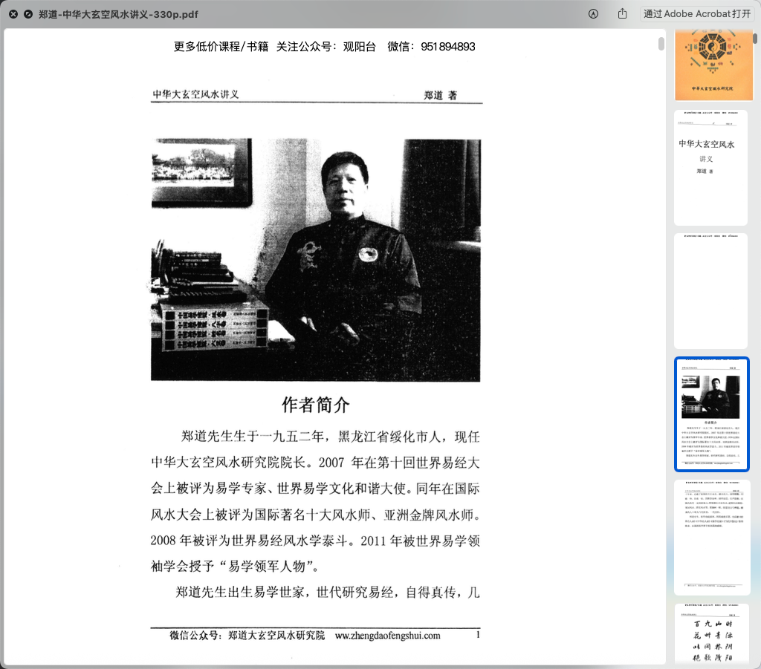Select the orange Bagua cover page thumbnail
Viewport: 761px width, 669px height.
710,65
